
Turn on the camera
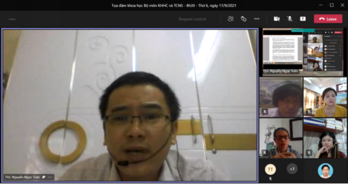pos(276,19)
